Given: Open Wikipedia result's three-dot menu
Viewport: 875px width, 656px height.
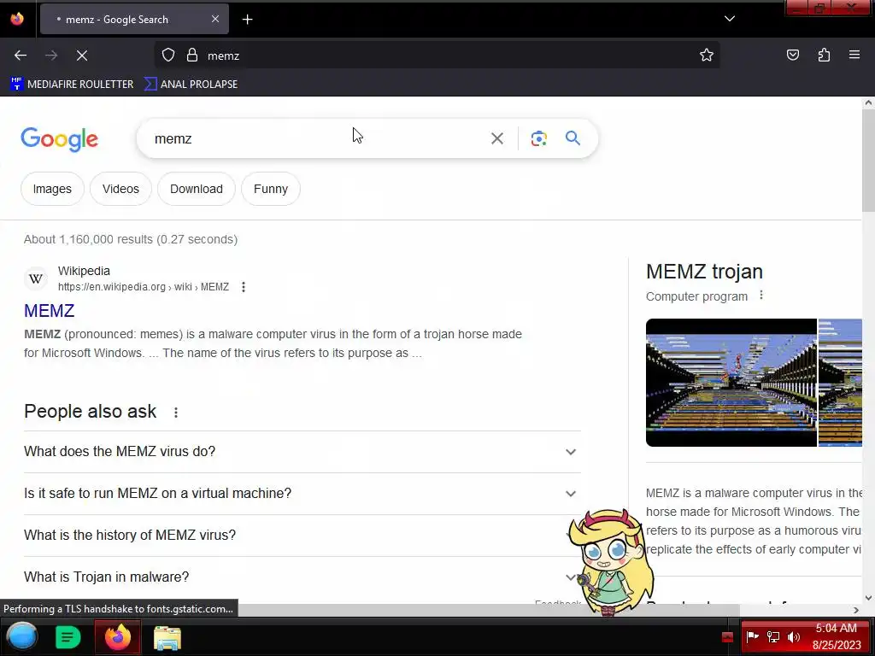Looking at the screenshot, I should click(244, 287).
